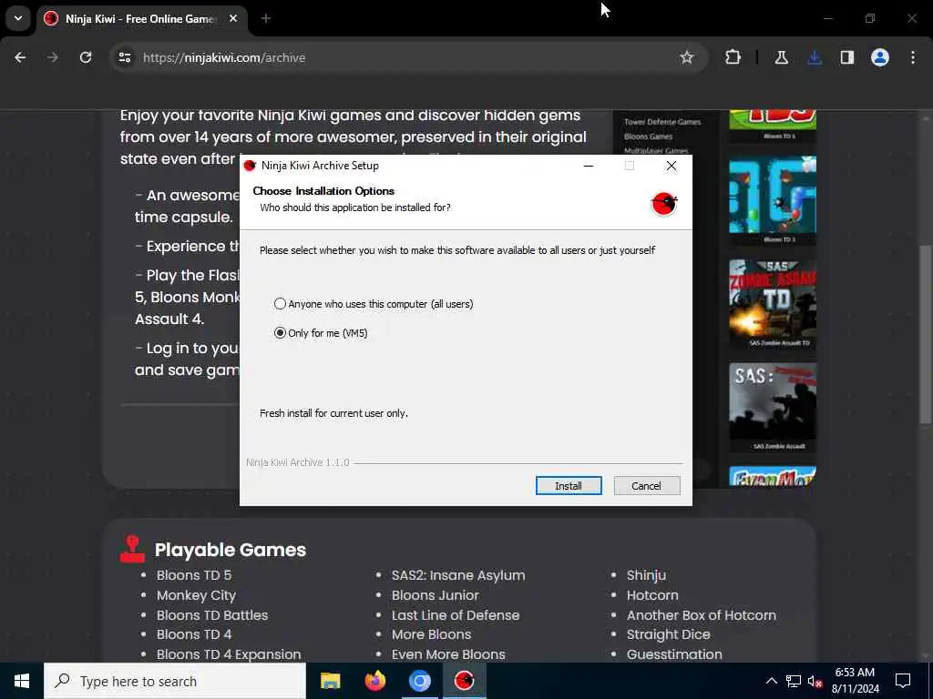Click 'Tower Defense Games' in sidebar list
Viewport: 933px width, 699px height.
[662, 122]
